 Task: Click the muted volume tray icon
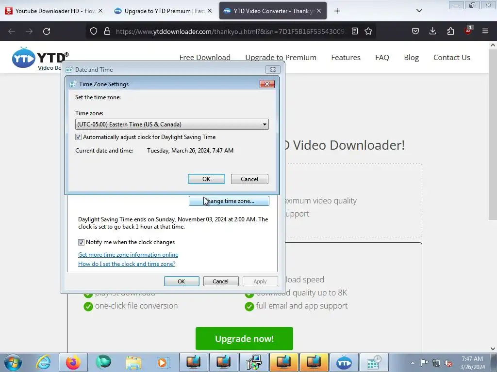point(448,363)
